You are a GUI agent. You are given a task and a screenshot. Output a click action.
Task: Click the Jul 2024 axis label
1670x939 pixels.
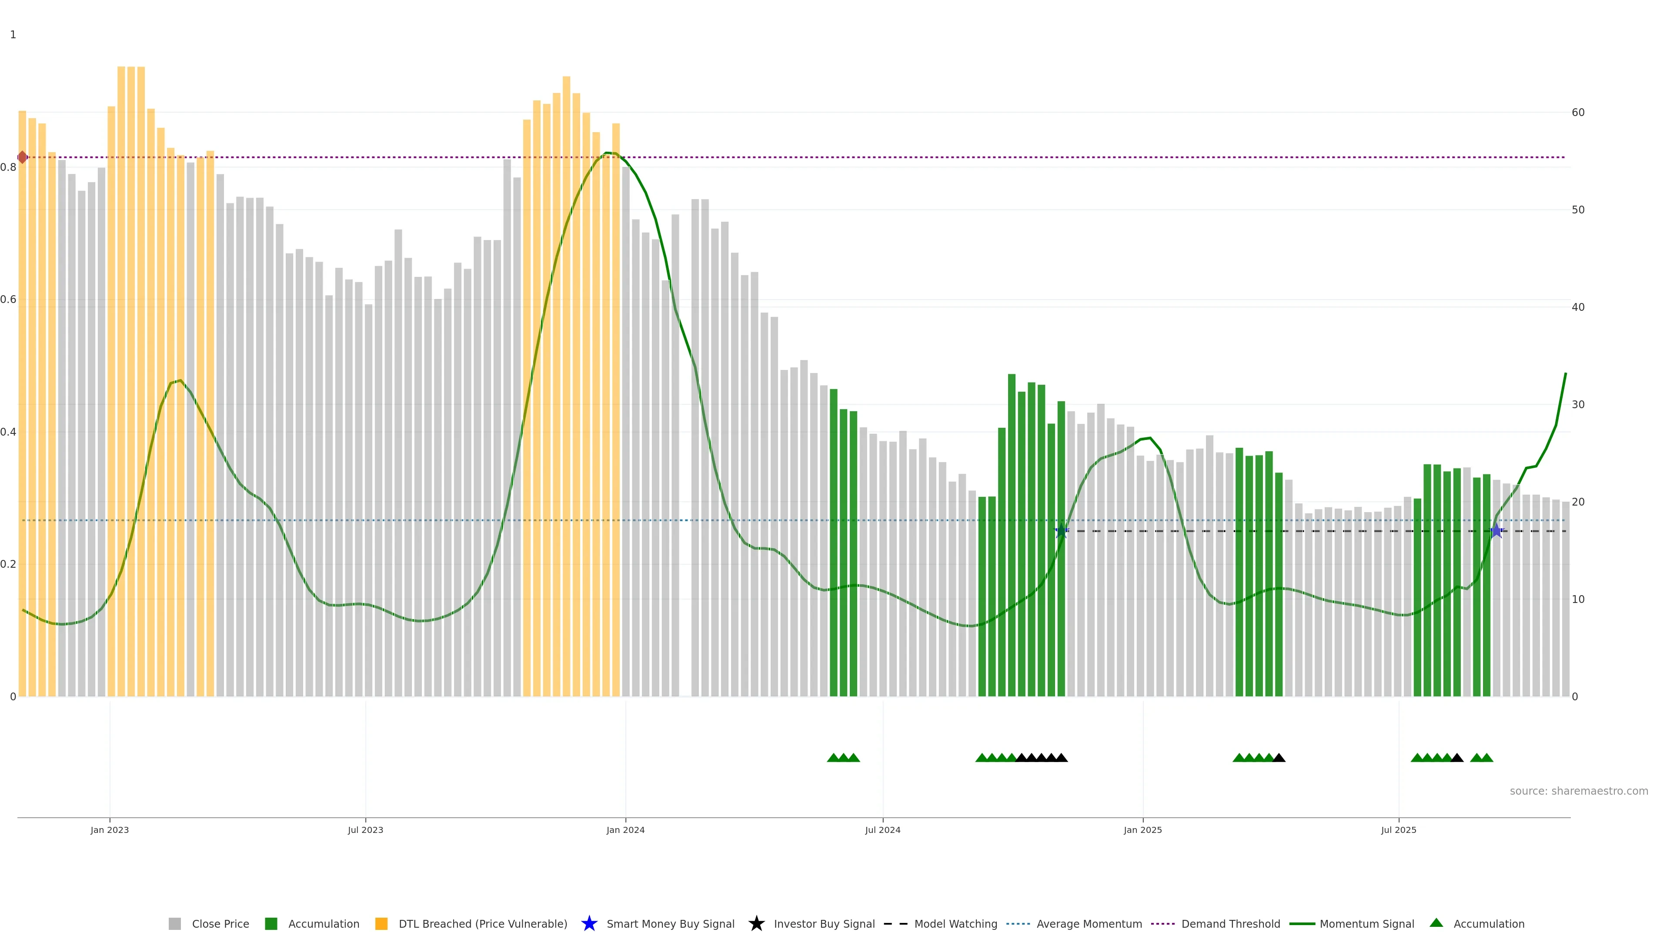pyautogui.click(x=882, y=830)
